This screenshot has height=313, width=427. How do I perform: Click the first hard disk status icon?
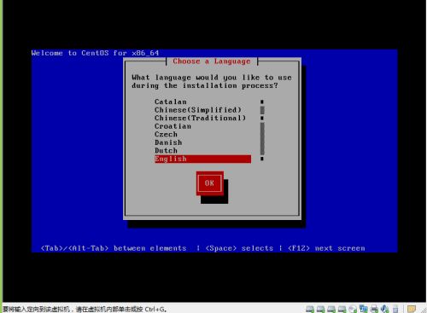pos(310,309)
